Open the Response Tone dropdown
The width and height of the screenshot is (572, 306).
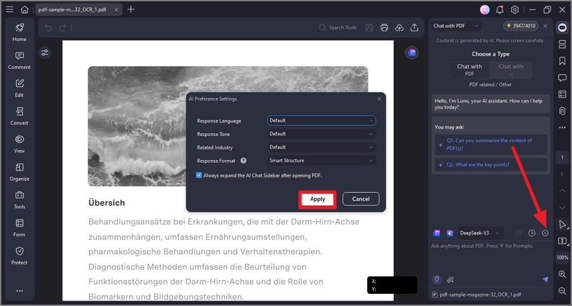pos(321,134)
